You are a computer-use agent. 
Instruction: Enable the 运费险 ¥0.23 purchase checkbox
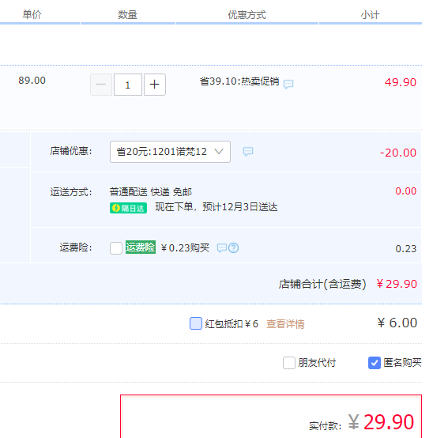coord(116,248)
